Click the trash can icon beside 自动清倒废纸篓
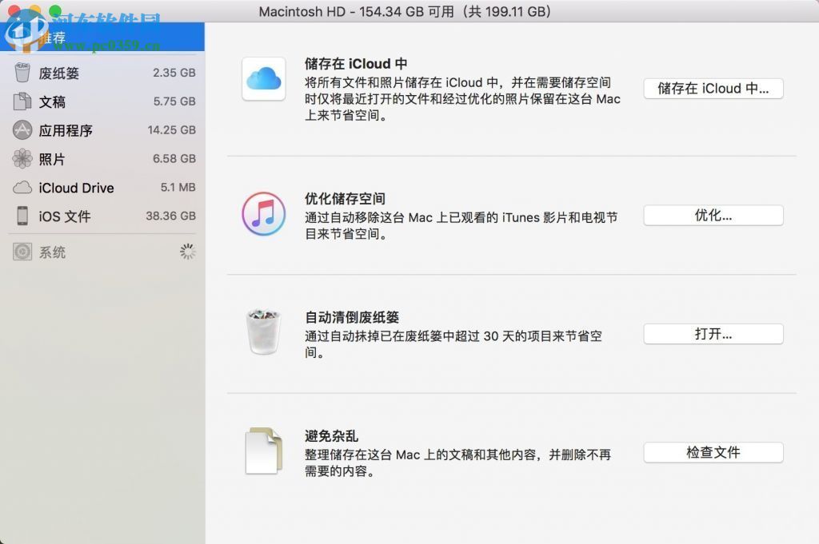The image size is (819, 544). [264, 330]
